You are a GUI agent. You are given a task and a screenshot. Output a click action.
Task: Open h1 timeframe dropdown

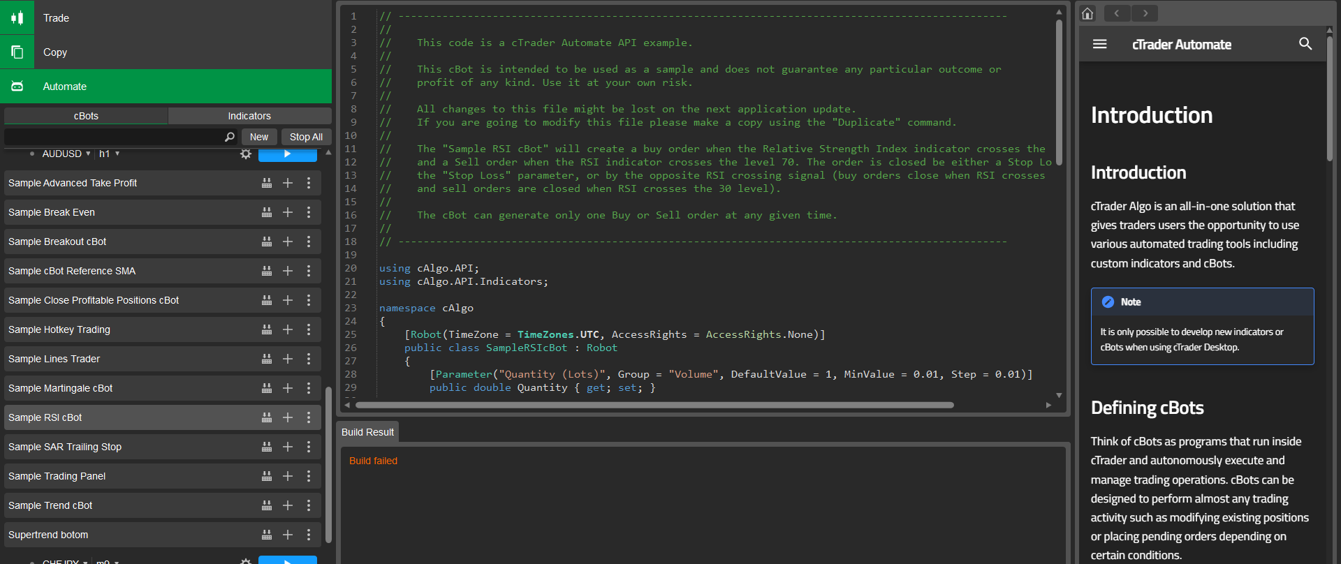[109, 154]
